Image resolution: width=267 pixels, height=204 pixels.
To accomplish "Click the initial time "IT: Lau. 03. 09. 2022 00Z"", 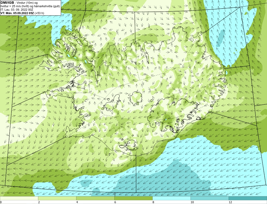I will coord(17,10).
